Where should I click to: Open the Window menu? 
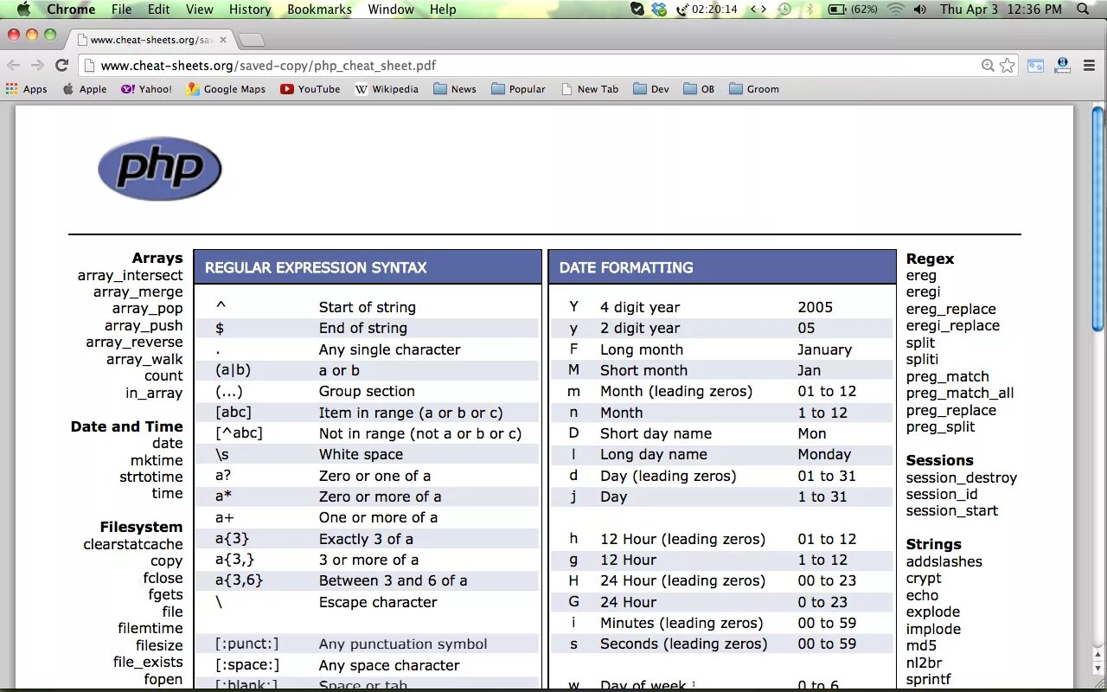(x=391, y=10)
